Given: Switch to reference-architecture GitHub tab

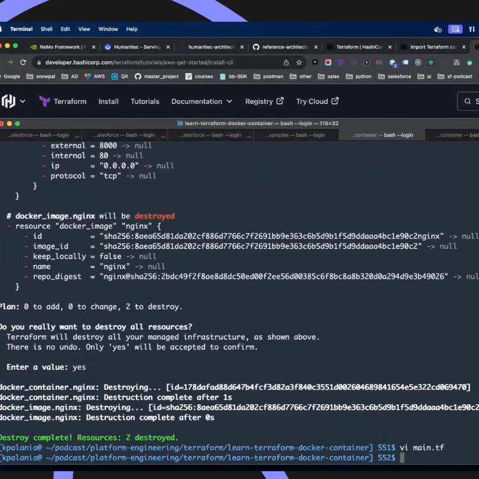Looking at the screenshot, I should [285, 47].
